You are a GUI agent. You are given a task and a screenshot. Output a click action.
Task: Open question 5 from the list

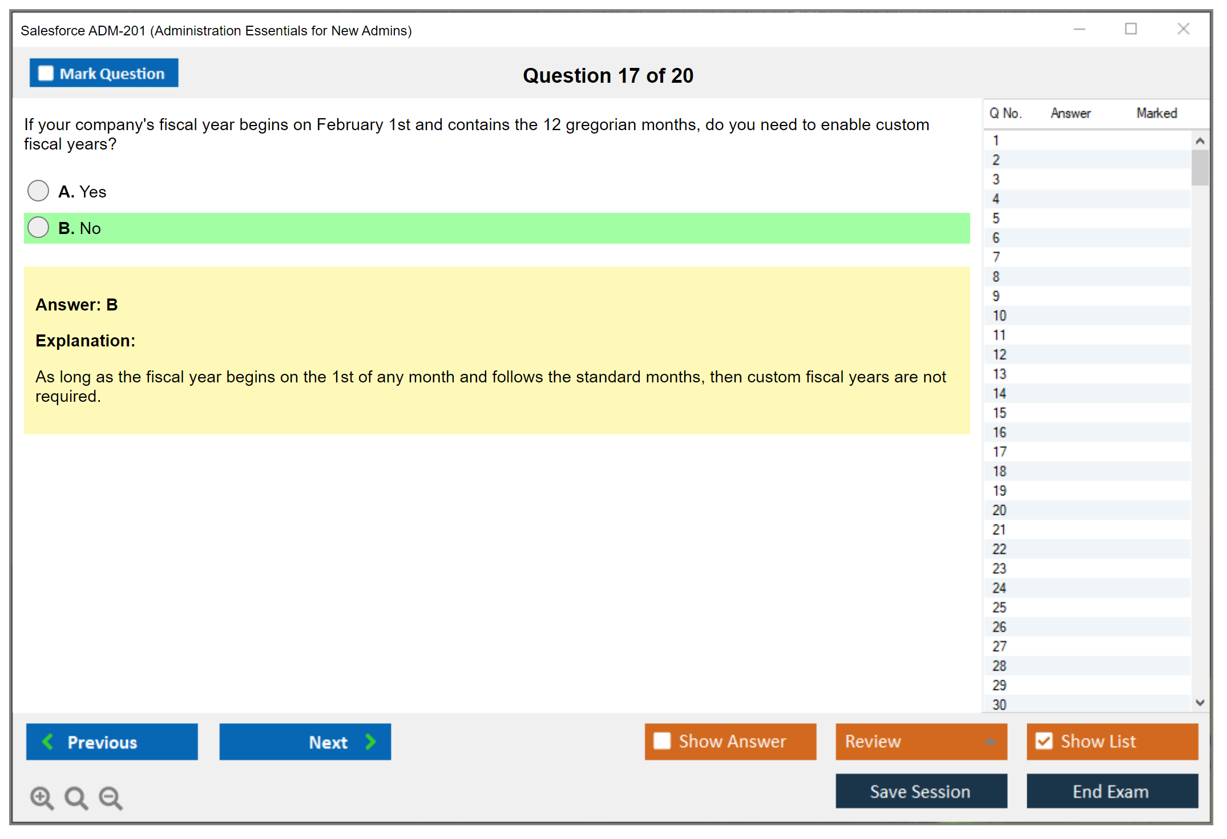996,219
